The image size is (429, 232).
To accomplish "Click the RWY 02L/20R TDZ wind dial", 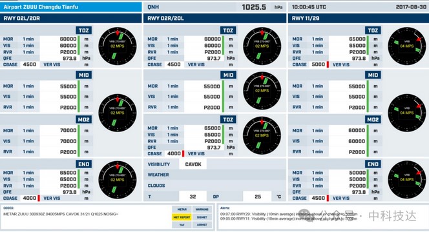I will coord(118,46).
